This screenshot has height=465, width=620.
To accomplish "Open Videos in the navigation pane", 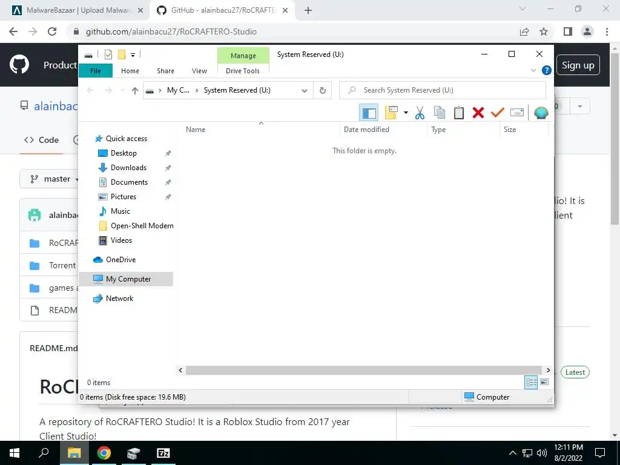I will click(121, 240).
